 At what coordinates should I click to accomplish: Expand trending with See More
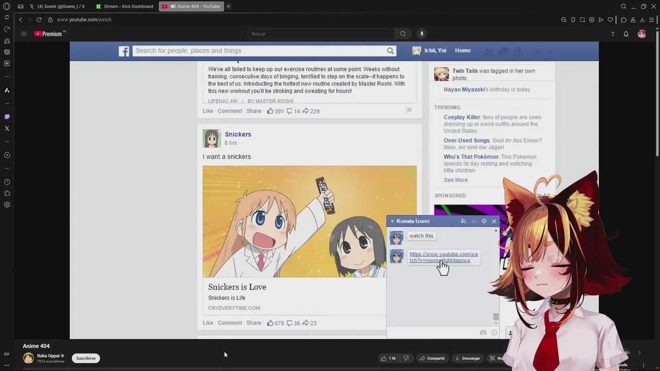pyautogui.click(x=456, y=180)
